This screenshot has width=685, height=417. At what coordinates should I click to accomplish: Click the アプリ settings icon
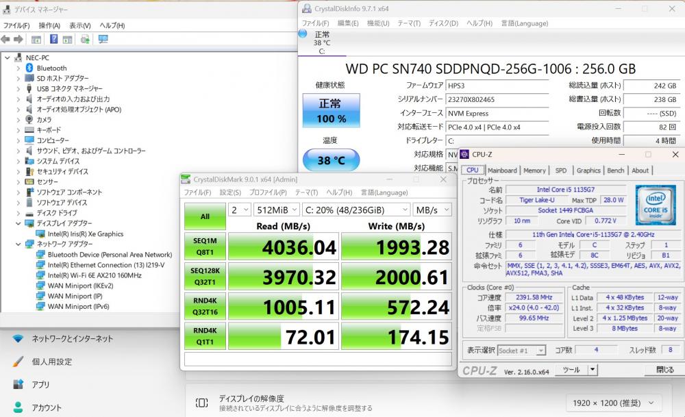click(x=18, y=384)
